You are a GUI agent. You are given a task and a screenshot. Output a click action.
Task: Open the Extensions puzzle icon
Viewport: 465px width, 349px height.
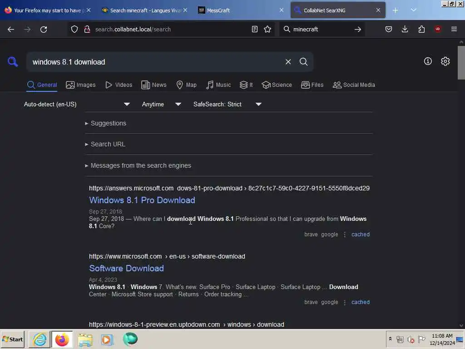coord(421,29)
